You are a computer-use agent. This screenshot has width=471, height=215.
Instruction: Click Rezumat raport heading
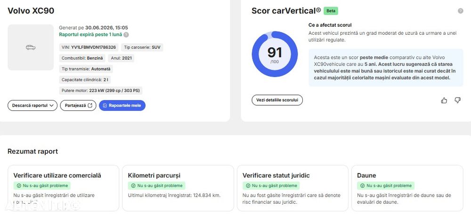[33, 152]
